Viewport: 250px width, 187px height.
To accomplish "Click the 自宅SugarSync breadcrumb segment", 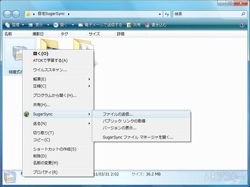I will pos(51,14).
